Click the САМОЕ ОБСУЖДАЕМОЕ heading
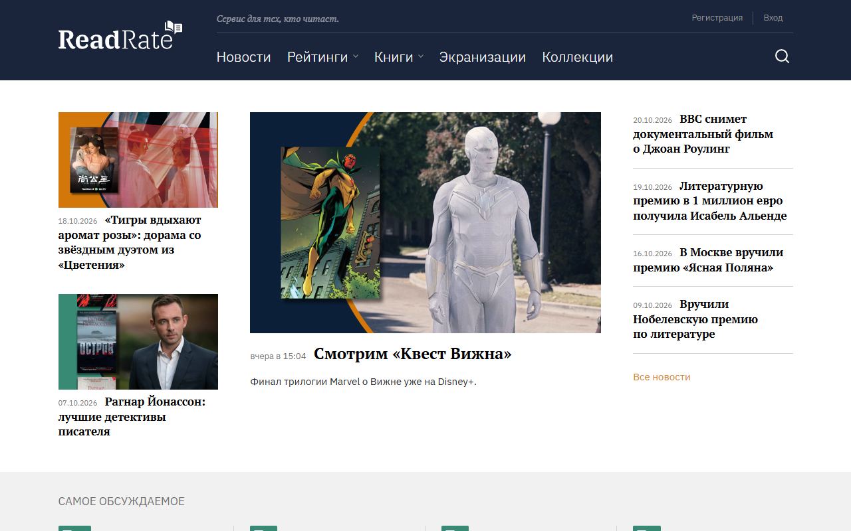The width and height of the screenshot is (851, 531). (x=122, y=501)
